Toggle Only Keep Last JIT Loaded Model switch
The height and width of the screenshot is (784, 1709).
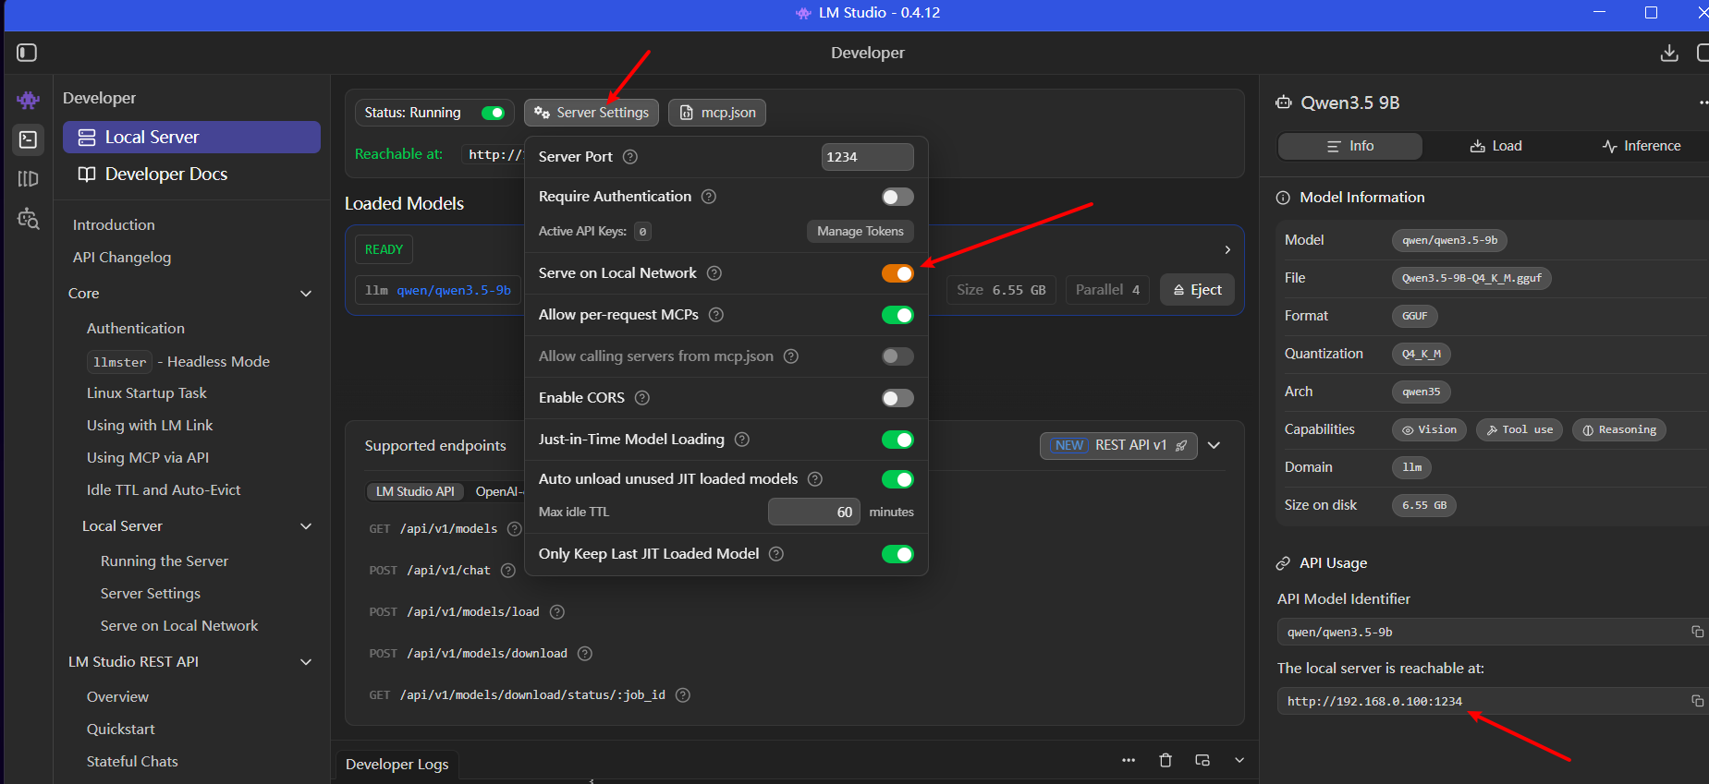point(897,554)
